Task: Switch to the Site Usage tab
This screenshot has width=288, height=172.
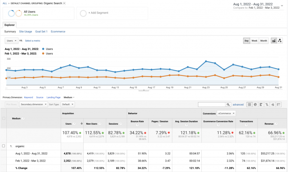Action: (25, 32)
